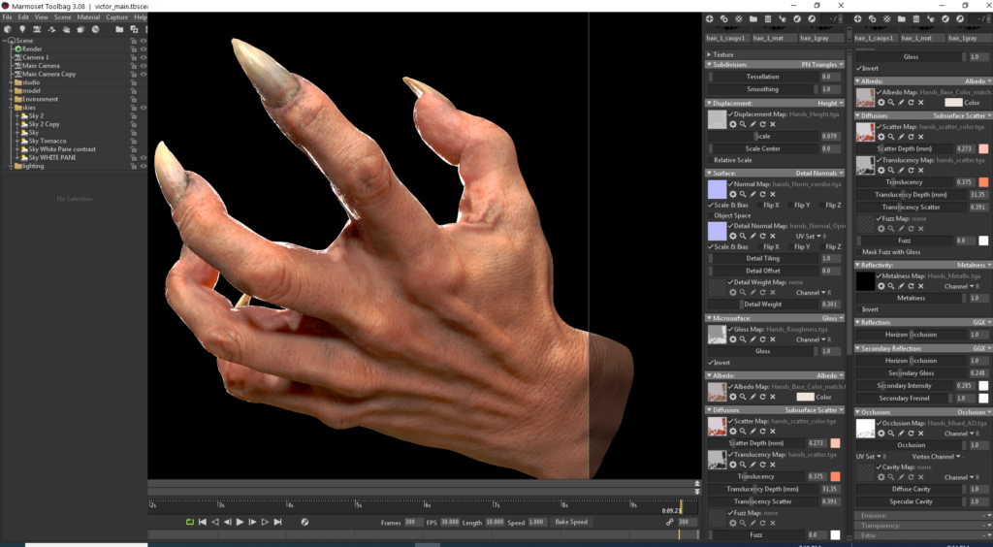Toggle visibility of the skies folder

(144, 108)
